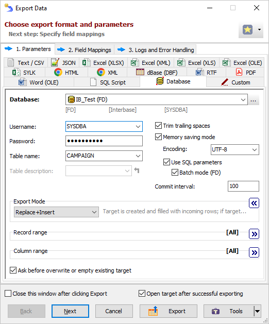The image size is (269, 324).
Task: Click the Cancel button
Action: (114, 311)
